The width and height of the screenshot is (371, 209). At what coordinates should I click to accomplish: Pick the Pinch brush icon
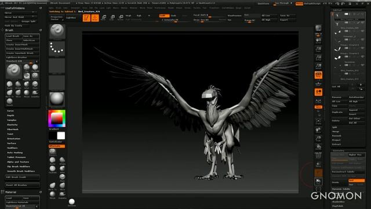(35, 85)
